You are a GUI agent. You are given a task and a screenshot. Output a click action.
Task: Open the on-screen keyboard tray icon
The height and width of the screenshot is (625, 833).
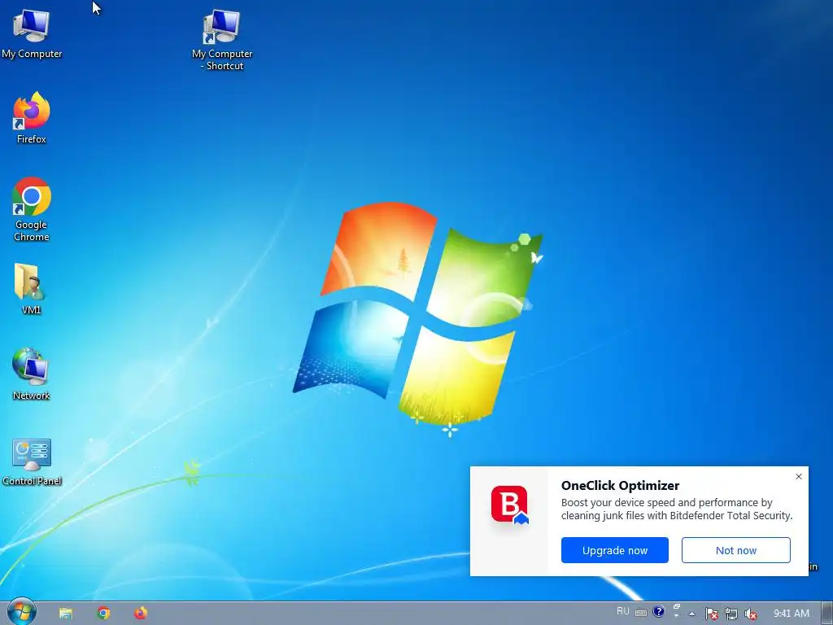click(x=641, y=613)
